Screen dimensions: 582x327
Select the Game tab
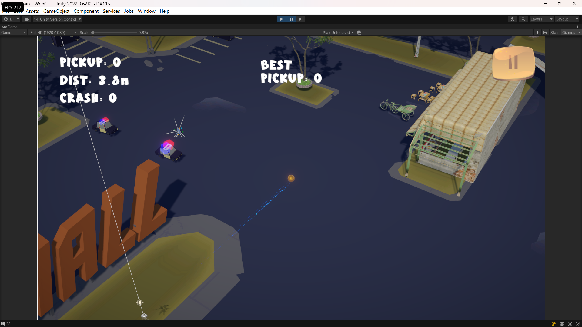(x=10, y=27)
